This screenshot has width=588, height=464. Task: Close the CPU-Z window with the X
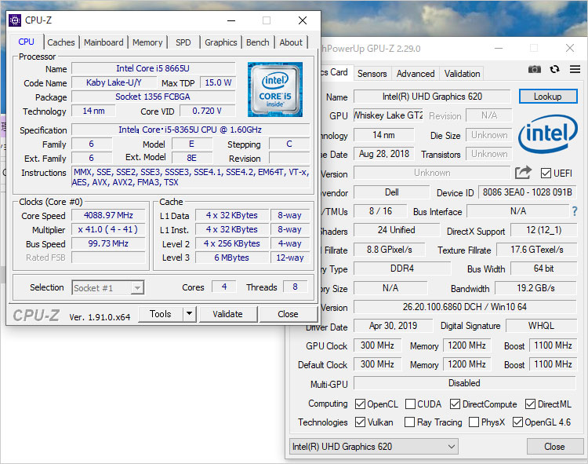(303, 20)
